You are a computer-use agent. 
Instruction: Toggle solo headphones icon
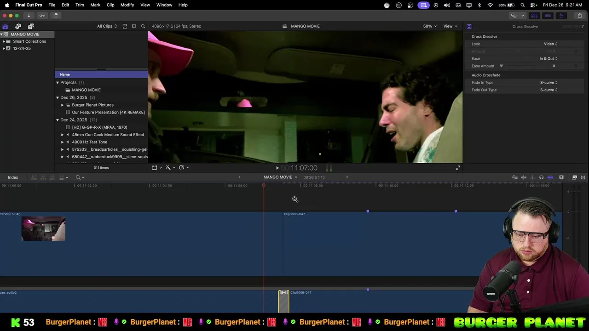coord(542,177)
